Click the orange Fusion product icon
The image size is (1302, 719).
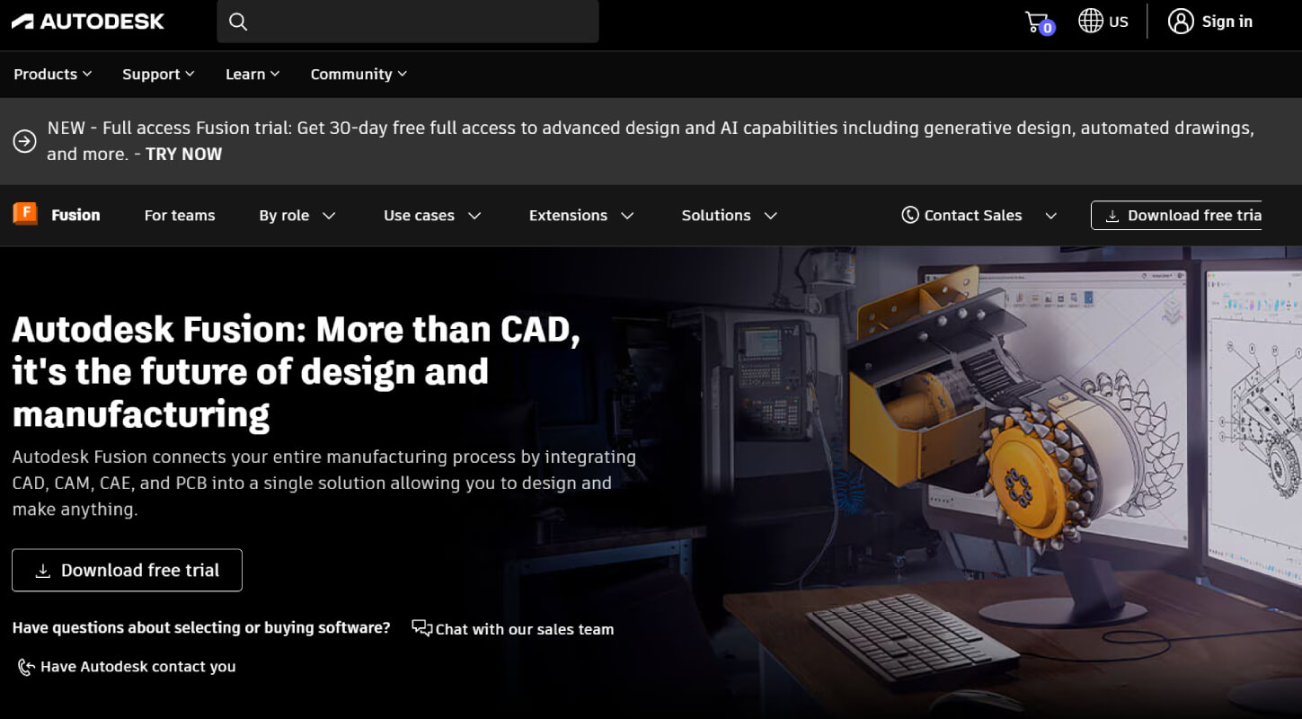[25, 214]
